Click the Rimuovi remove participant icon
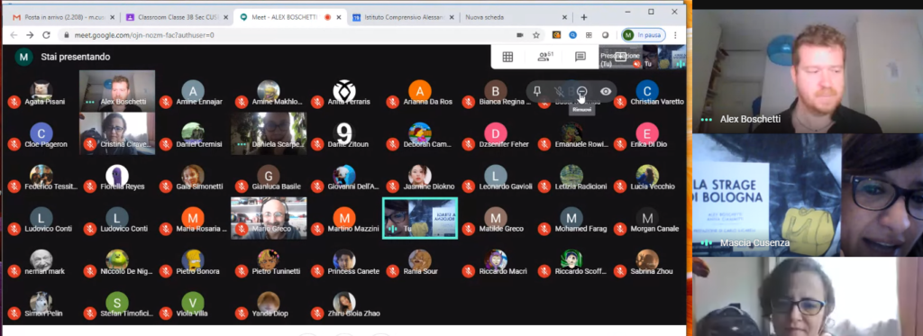This screenshot has height=336, width=923. pos(582,91)
